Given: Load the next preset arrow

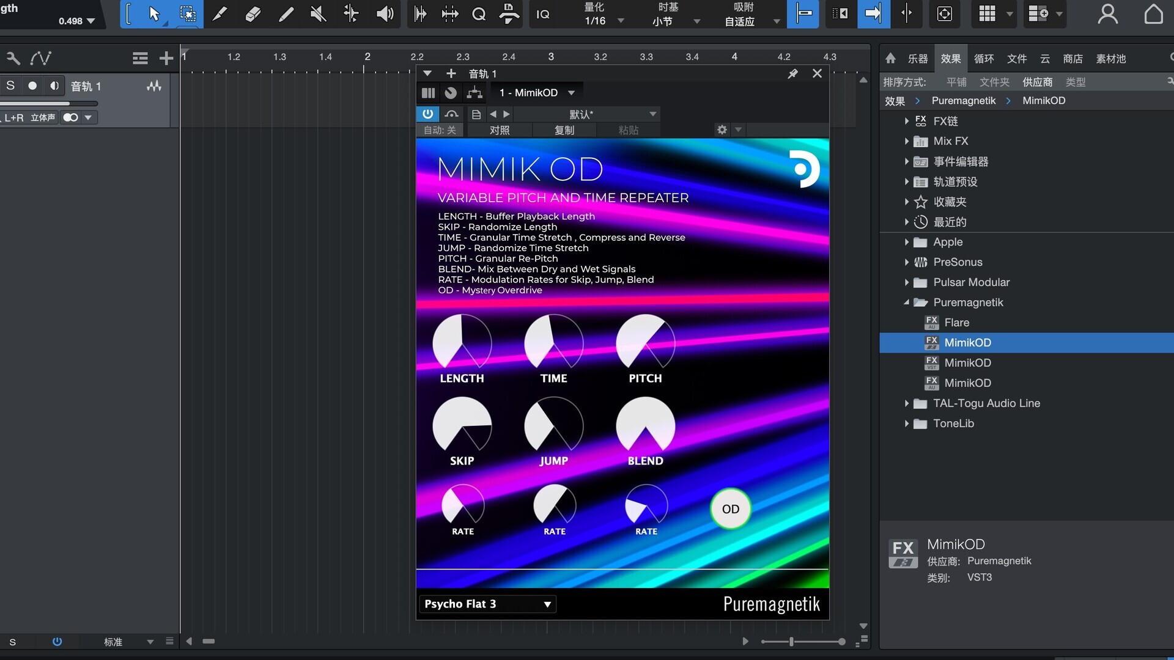Looking at the screenshot, I should coord(506,114).
